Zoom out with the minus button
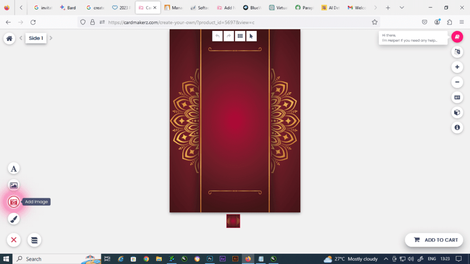470x264 pixels. coord(457,82)
